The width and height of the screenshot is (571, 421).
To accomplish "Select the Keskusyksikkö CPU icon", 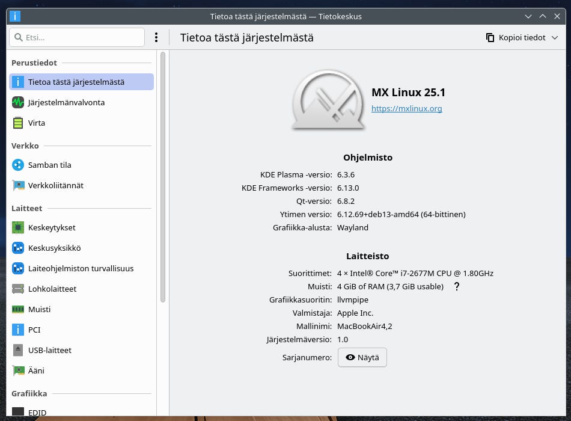I will [18, 248].
